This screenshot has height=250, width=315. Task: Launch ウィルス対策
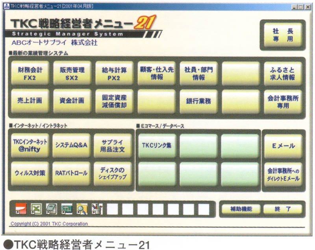tap(30, 173)
